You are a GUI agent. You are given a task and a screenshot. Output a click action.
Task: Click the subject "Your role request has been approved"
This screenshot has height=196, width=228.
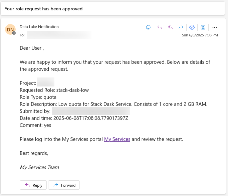click(x=43, y=9)
